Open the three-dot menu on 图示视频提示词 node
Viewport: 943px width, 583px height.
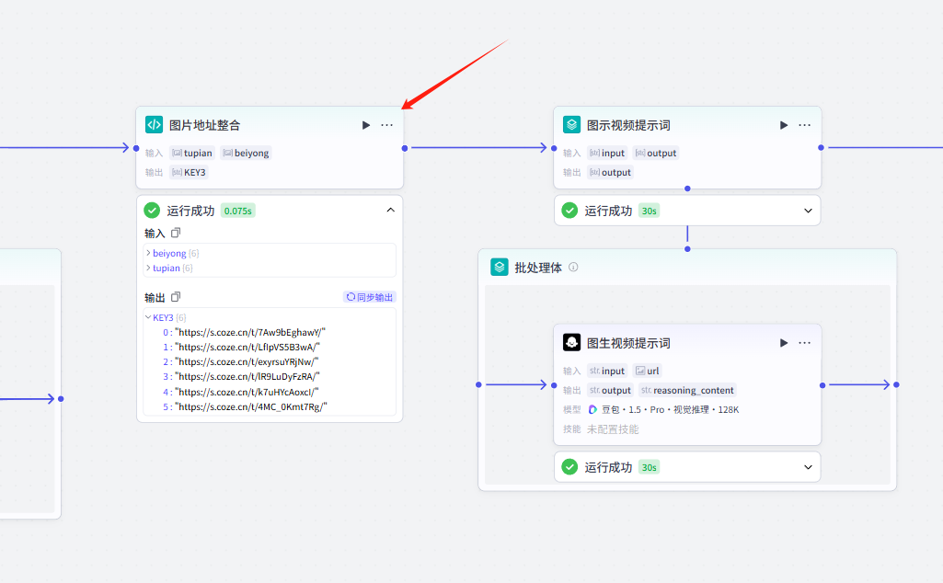tap(805, 125)
